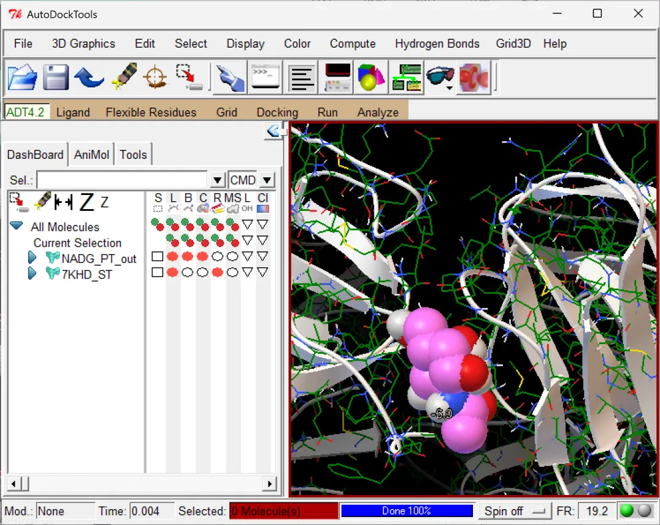Click the 7KHD_ST molecule icon
Screen dimensions: 660x525
point(52,274)
